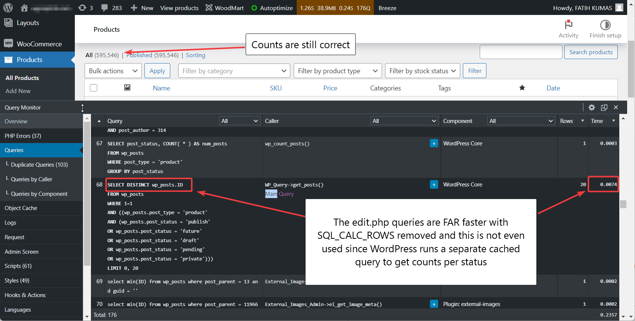Expand caller stack for wp_count_posts() row
Image resolution: width=635 pixels, height=321 pixels.
point(434,143)
